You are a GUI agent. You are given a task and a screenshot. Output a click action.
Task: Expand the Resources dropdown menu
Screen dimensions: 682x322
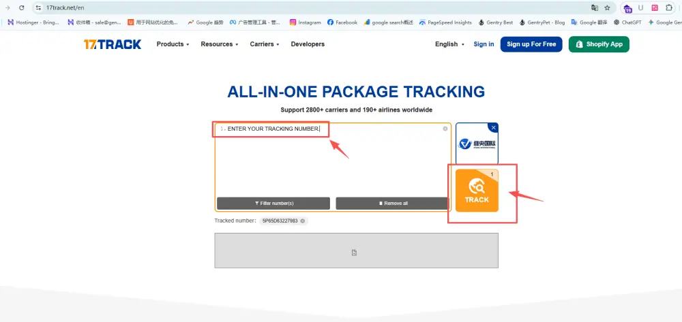click(x=220, y=44)
